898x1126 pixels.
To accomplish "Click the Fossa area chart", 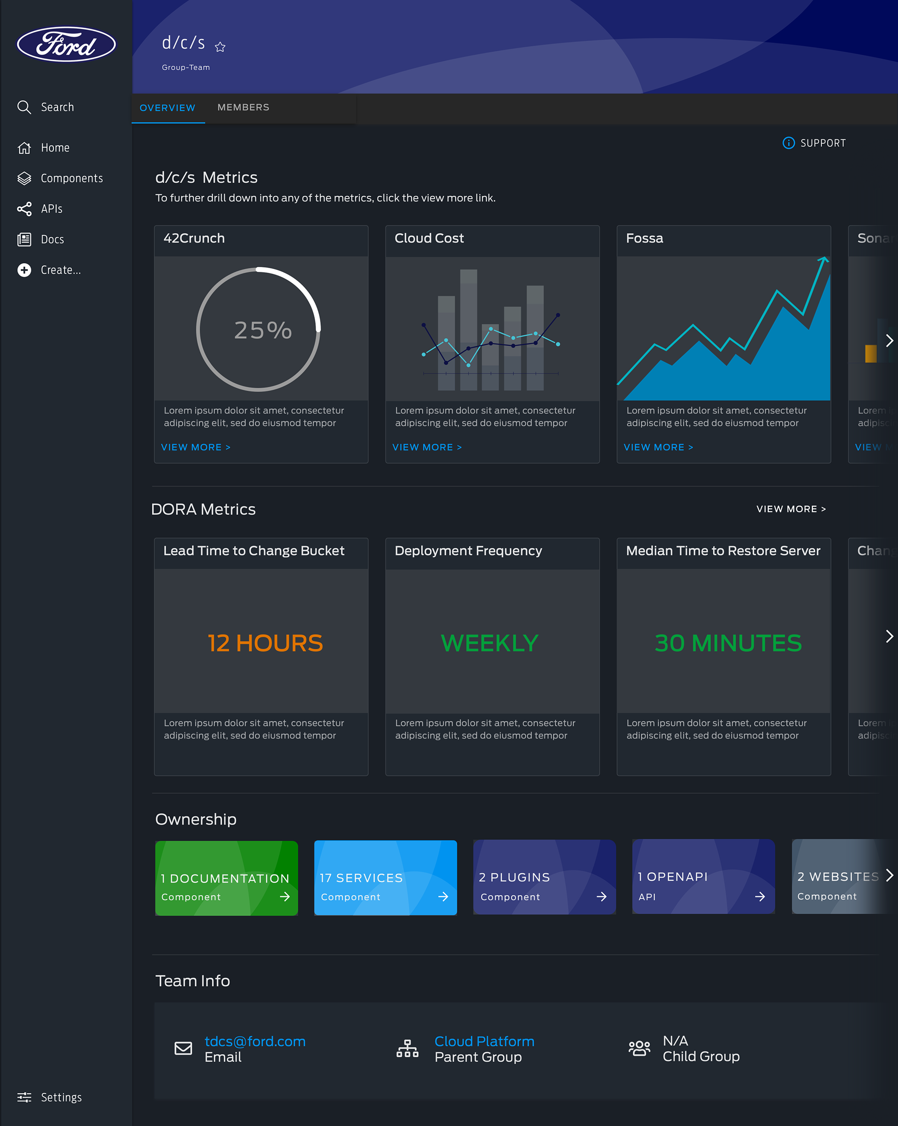I will tap(724, 328).
